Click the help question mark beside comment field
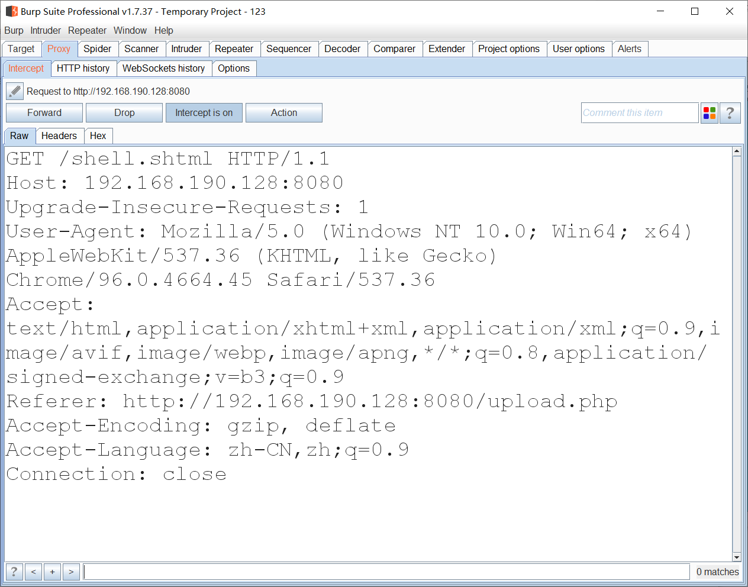The image size is (748, 587). (x=730, y=113)
